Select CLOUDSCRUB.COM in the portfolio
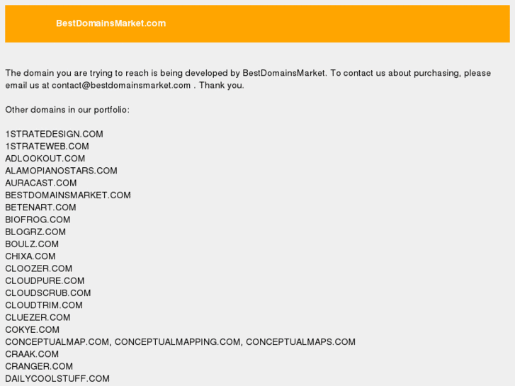This screenshot has width=515, height=386. point(48,293)
